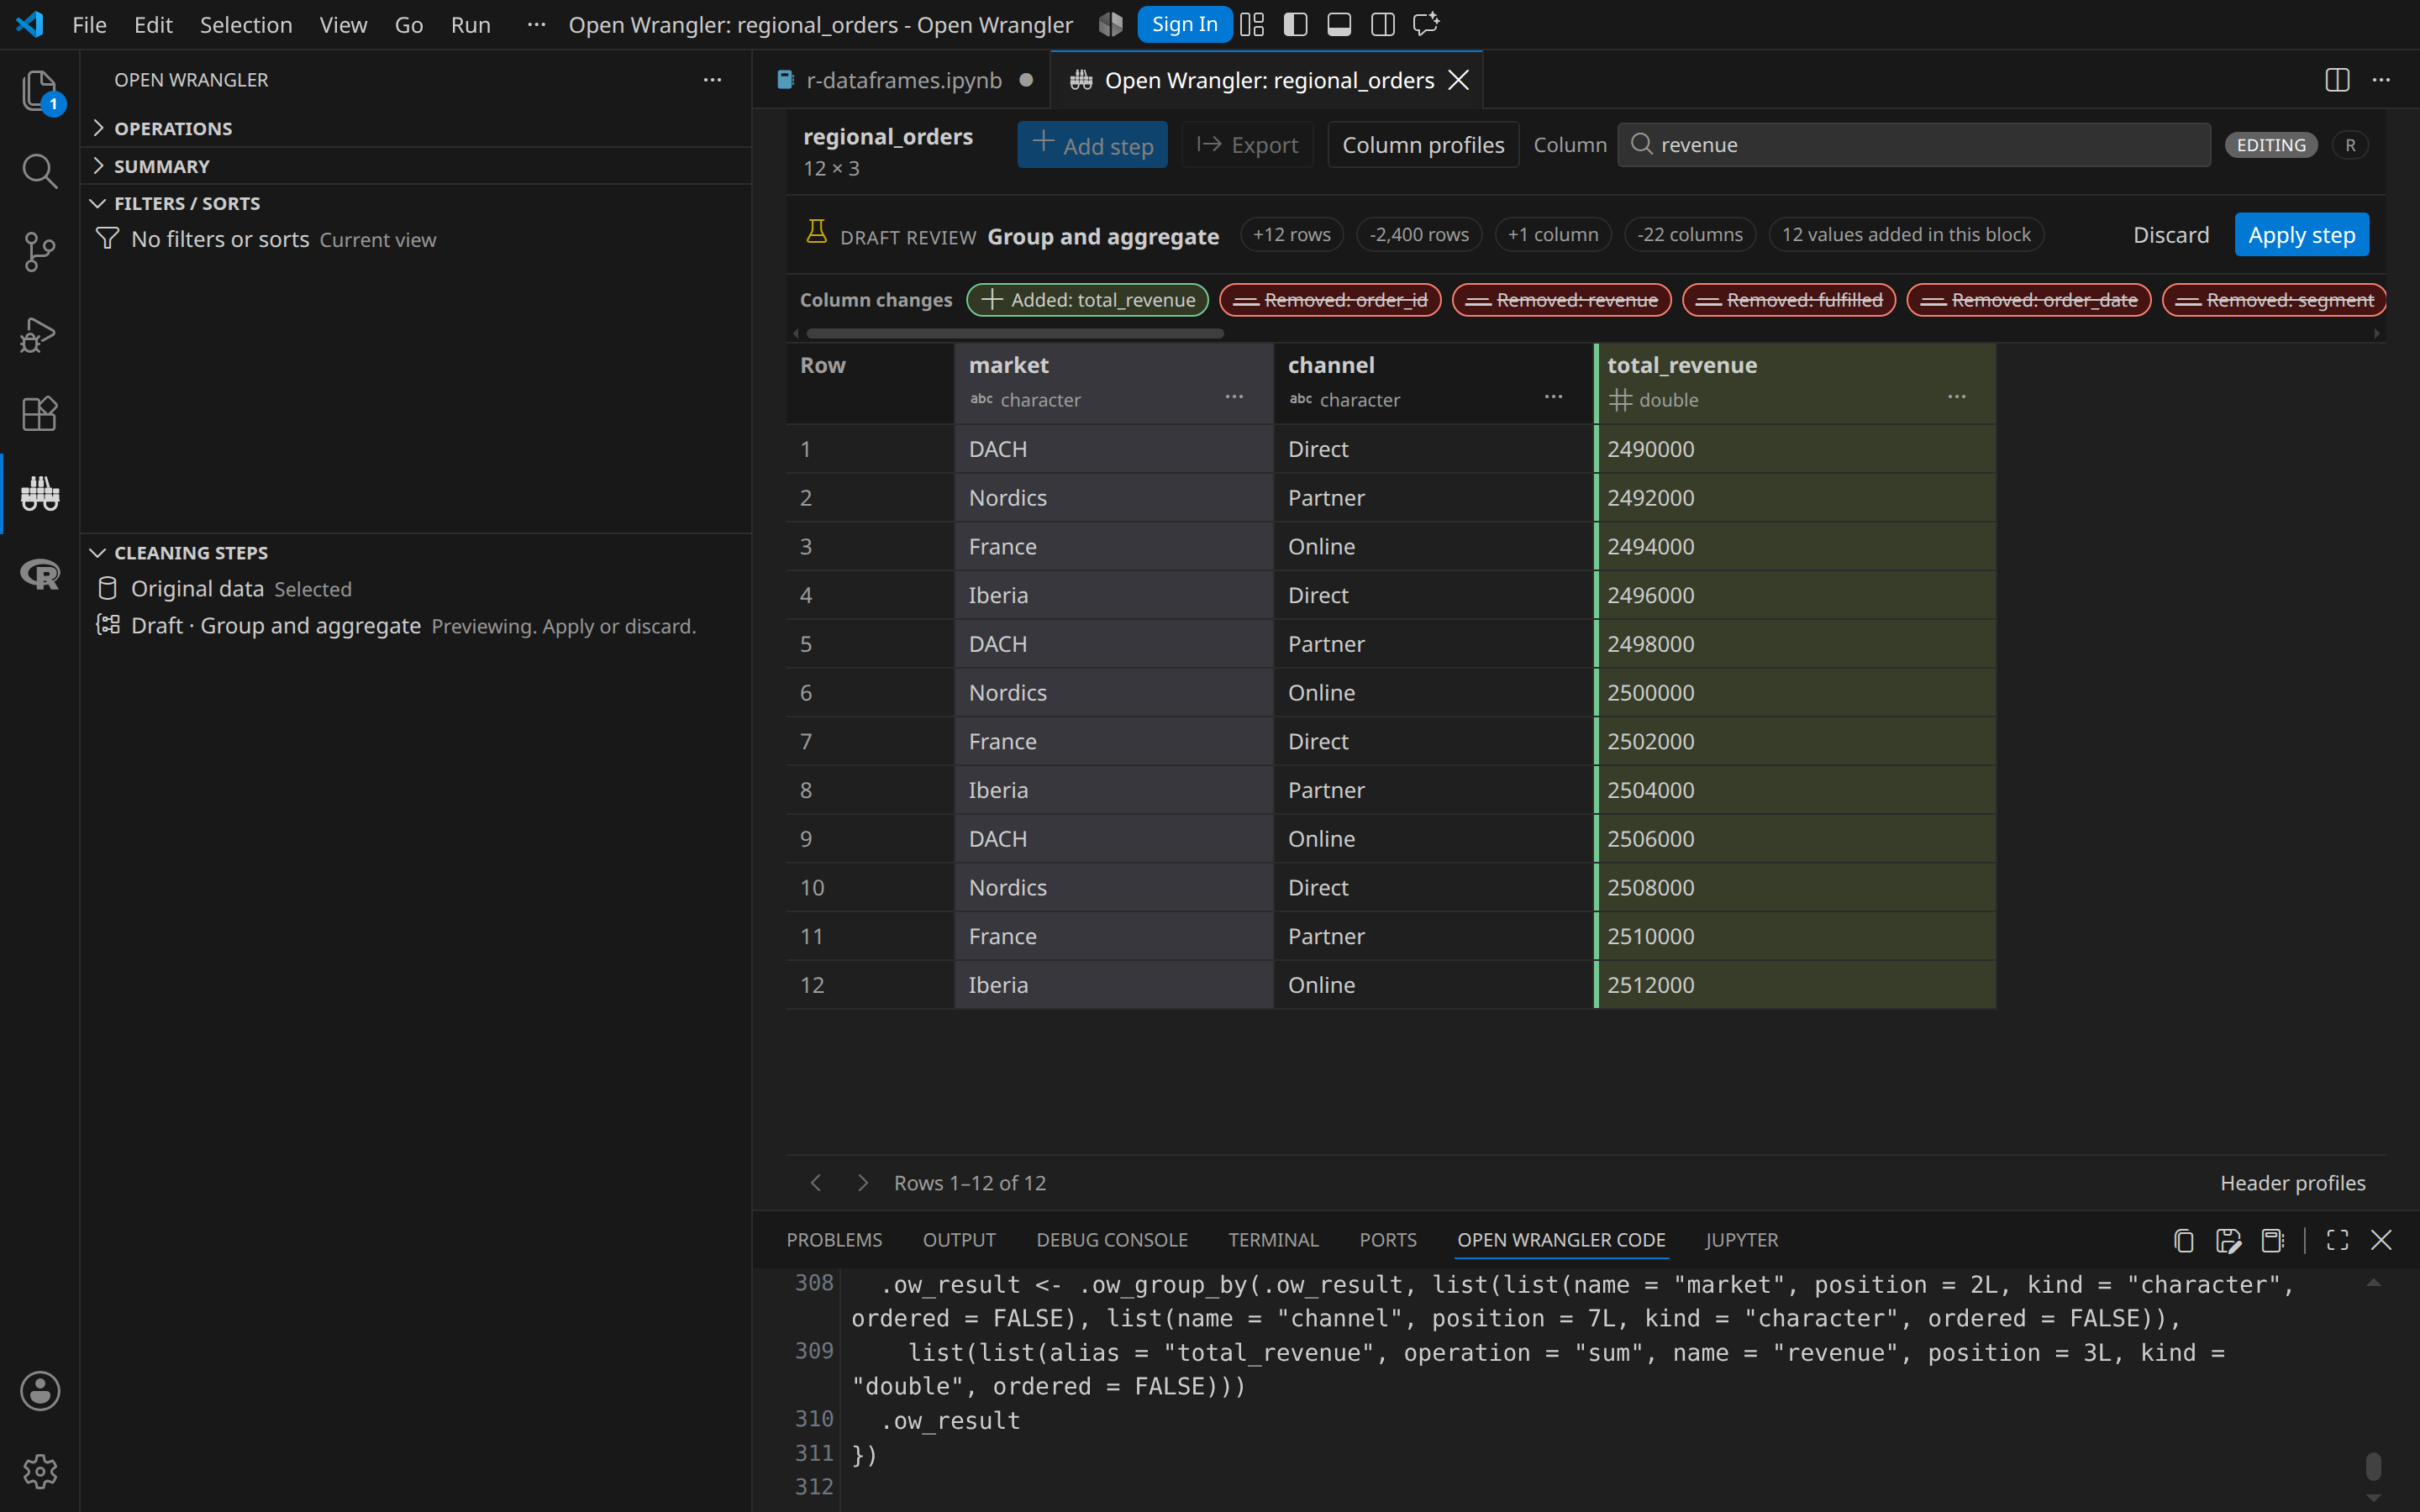Viewport: 2420px width, 1512px height.
Task: Click the Column search field containing revenue
Action: pos(1914,145)
